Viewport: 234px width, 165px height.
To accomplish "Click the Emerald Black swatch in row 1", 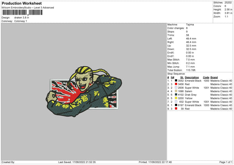I will click(x=176, y=81).
